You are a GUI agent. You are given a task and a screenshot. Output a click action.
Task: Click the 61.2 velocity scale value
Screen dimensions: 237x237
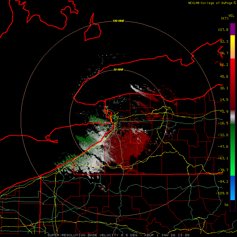coord(224,65)
